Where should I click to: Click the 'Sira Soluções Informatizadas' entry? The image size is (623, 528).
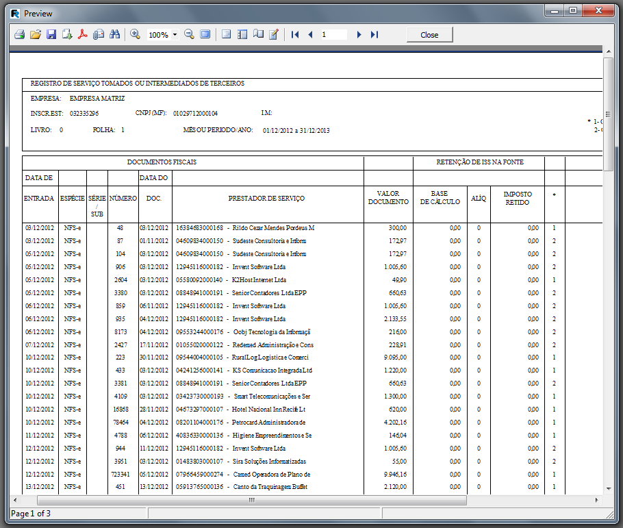pyautogui.click(x=269, y=461)
